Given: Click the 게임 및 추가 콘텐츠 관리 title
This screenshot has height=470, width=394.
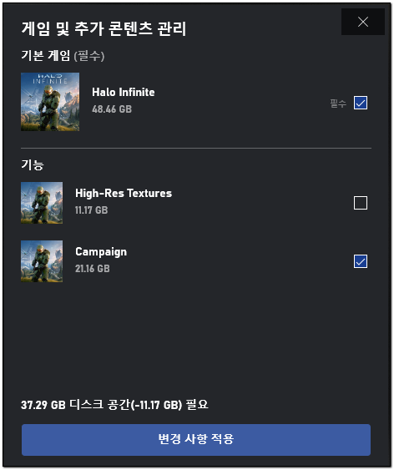Looking at the screenshot, I should [104, 28].
